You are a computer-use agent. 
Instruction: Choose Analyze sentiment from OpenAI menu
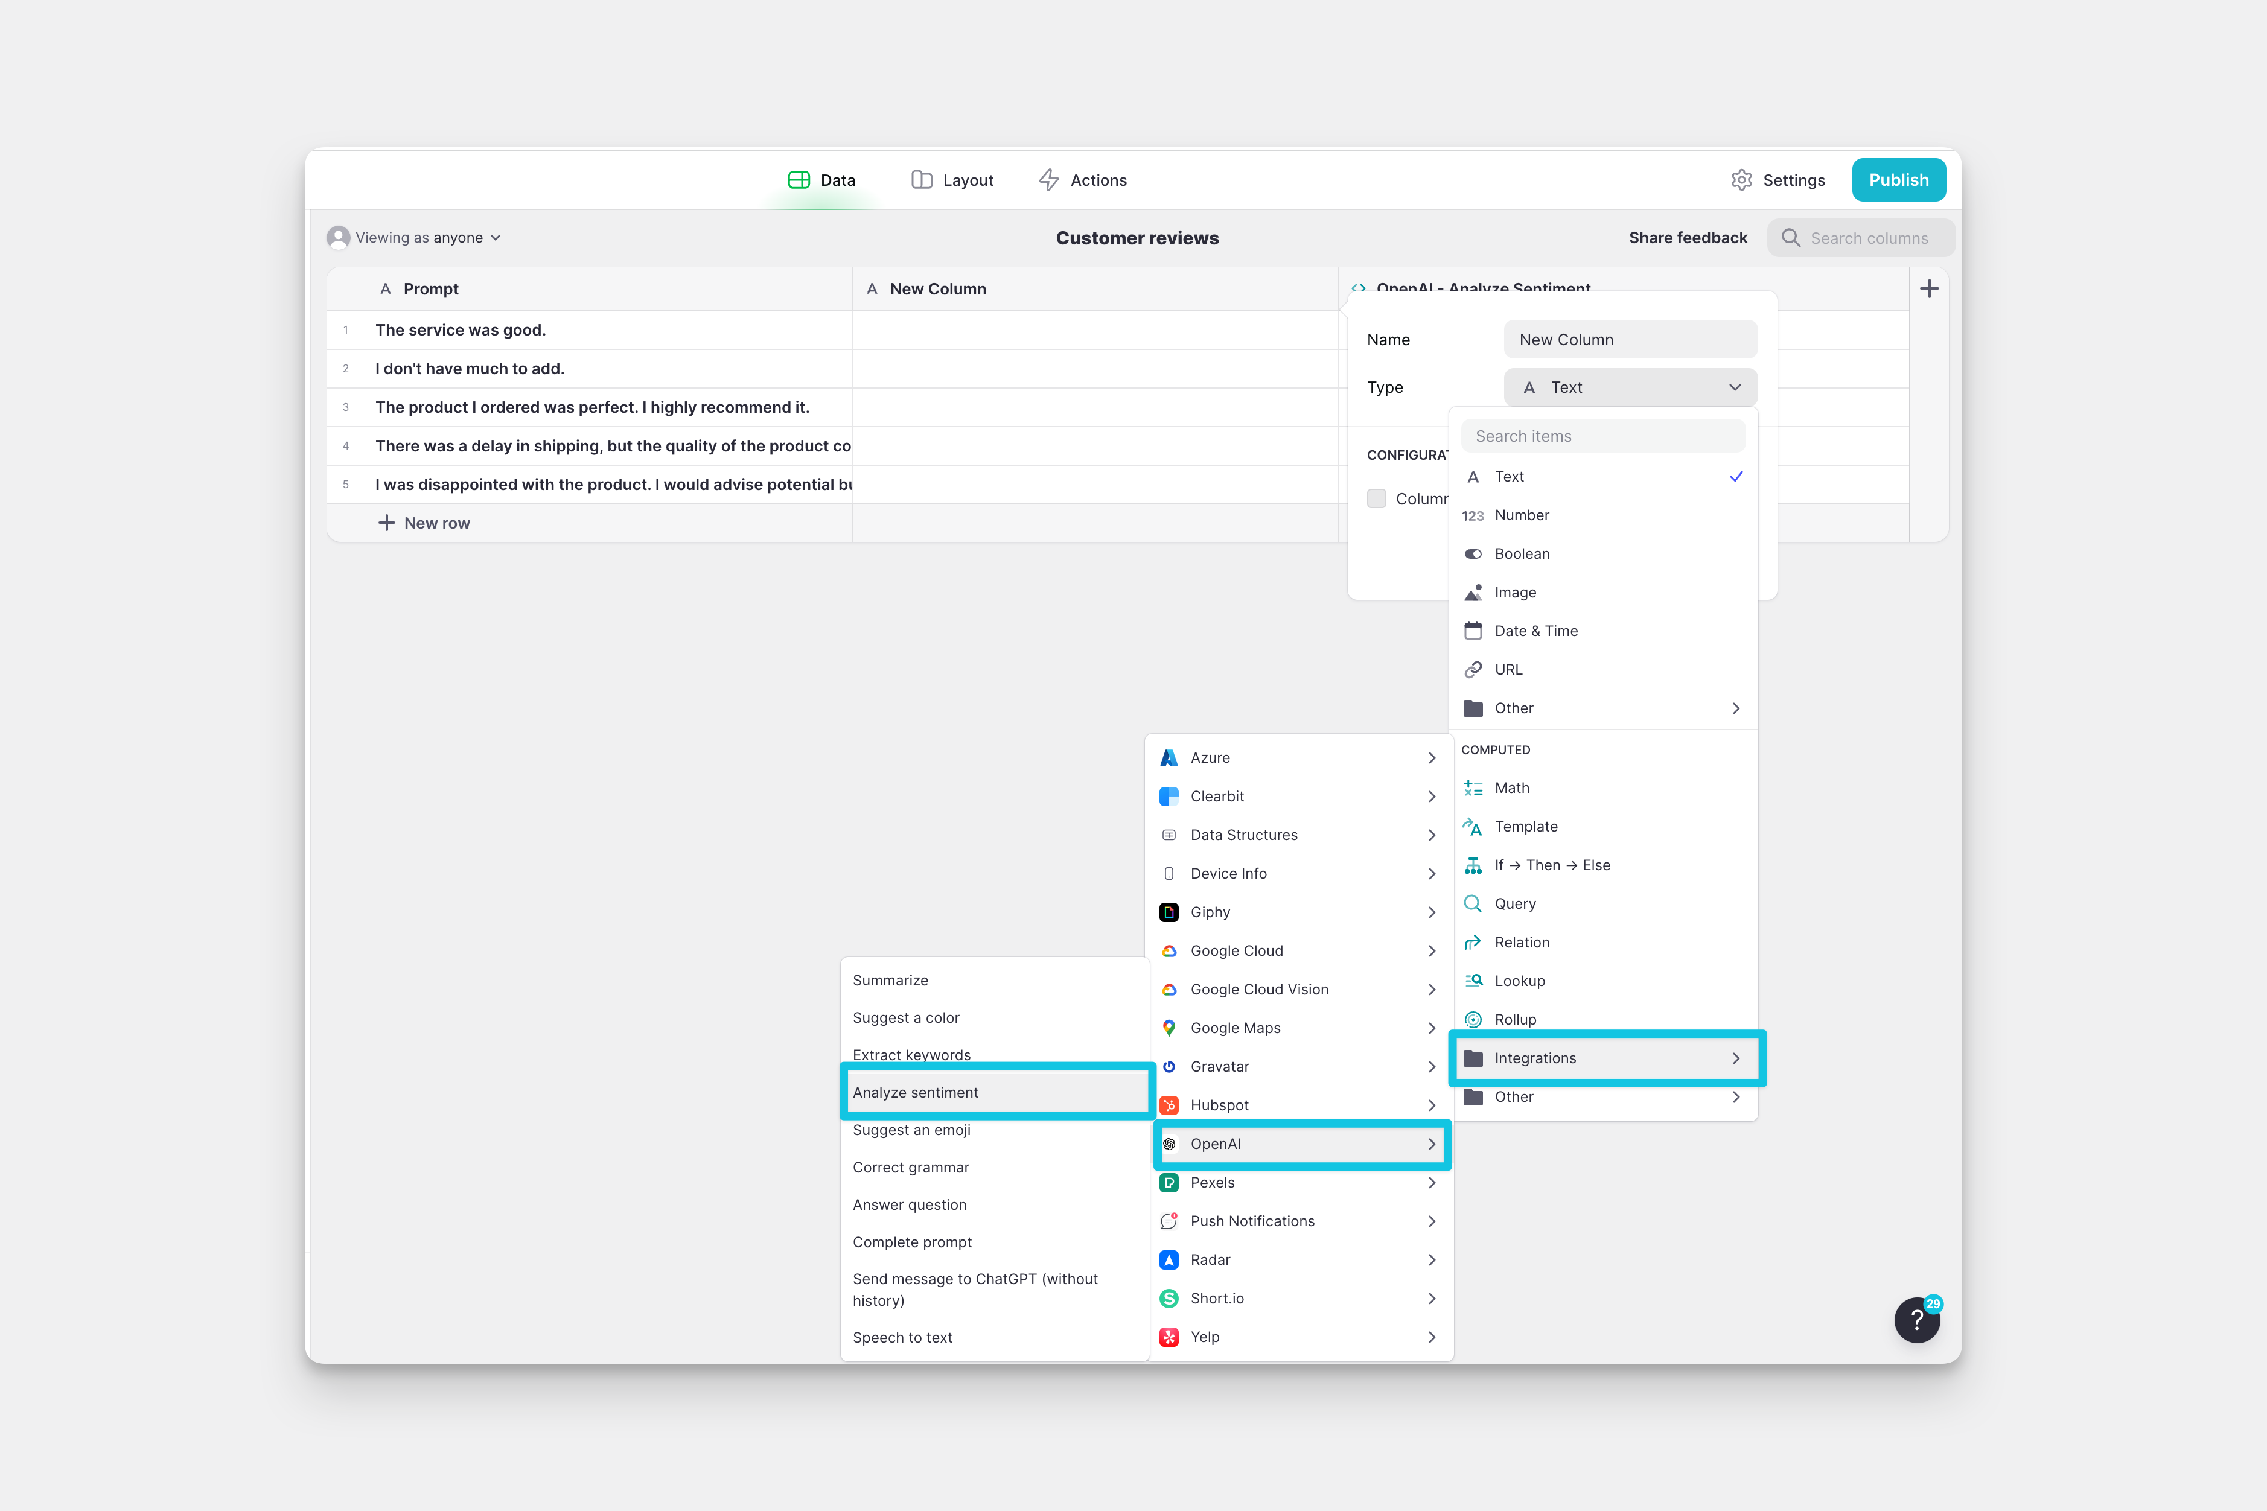click(914, 1092)
